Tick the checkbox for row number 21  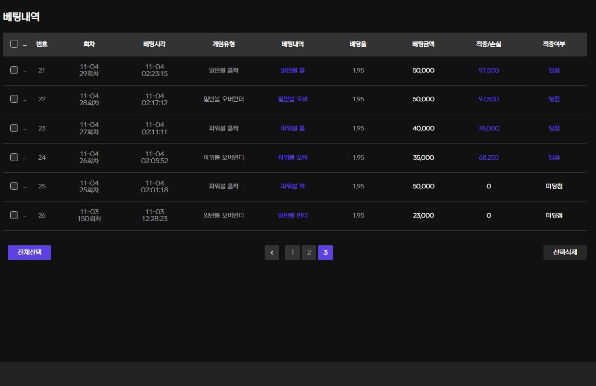pyautogui.click(x=14, y=70)
